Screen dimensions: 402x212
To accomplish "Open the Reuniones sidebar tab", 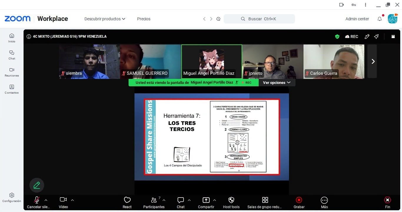I will click(12, 72).
